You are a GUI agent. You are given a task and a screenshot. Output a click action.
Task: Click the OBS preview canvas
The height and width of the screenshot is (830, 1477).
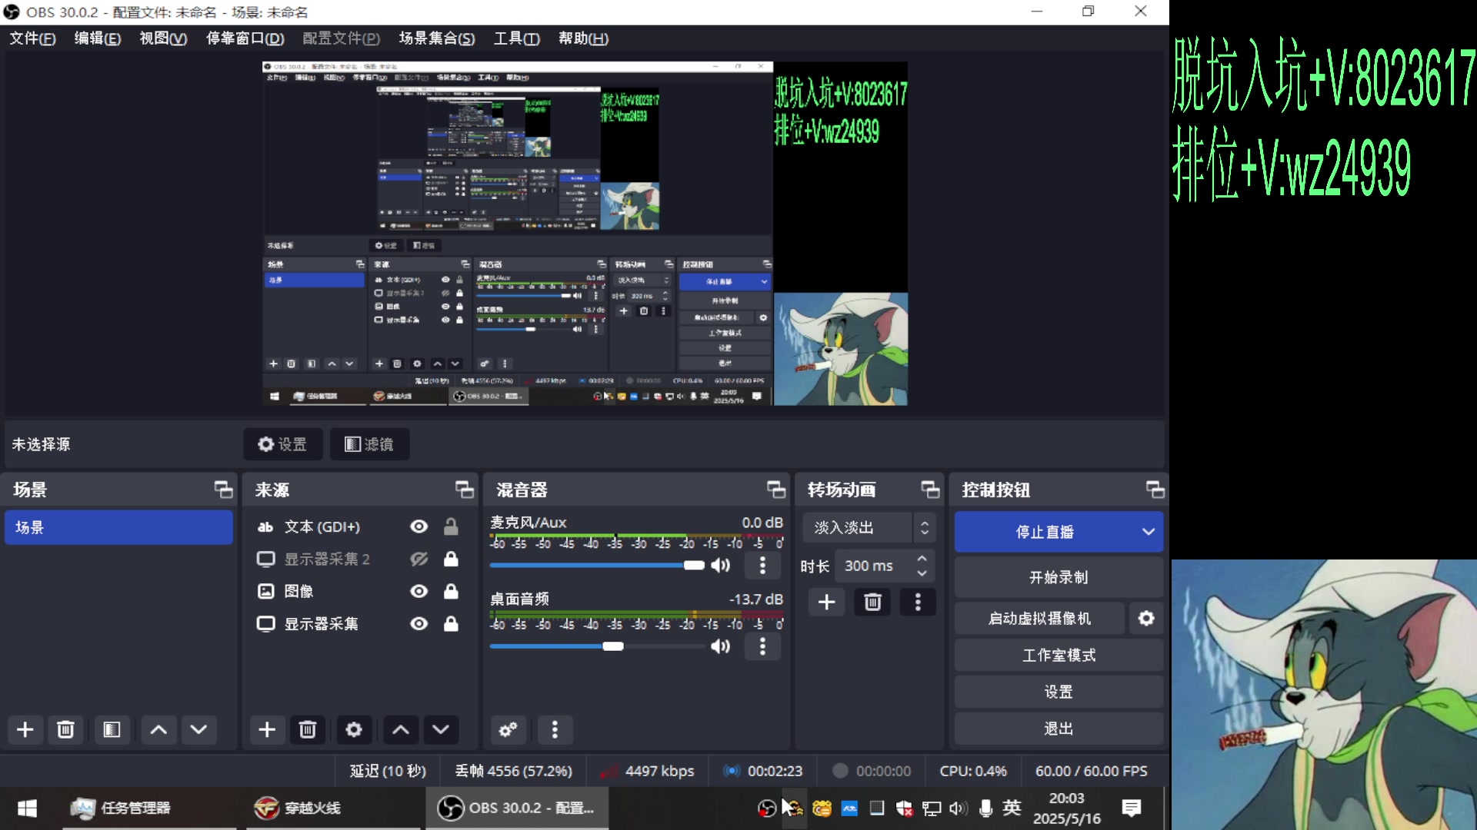(x=585, y=234)
